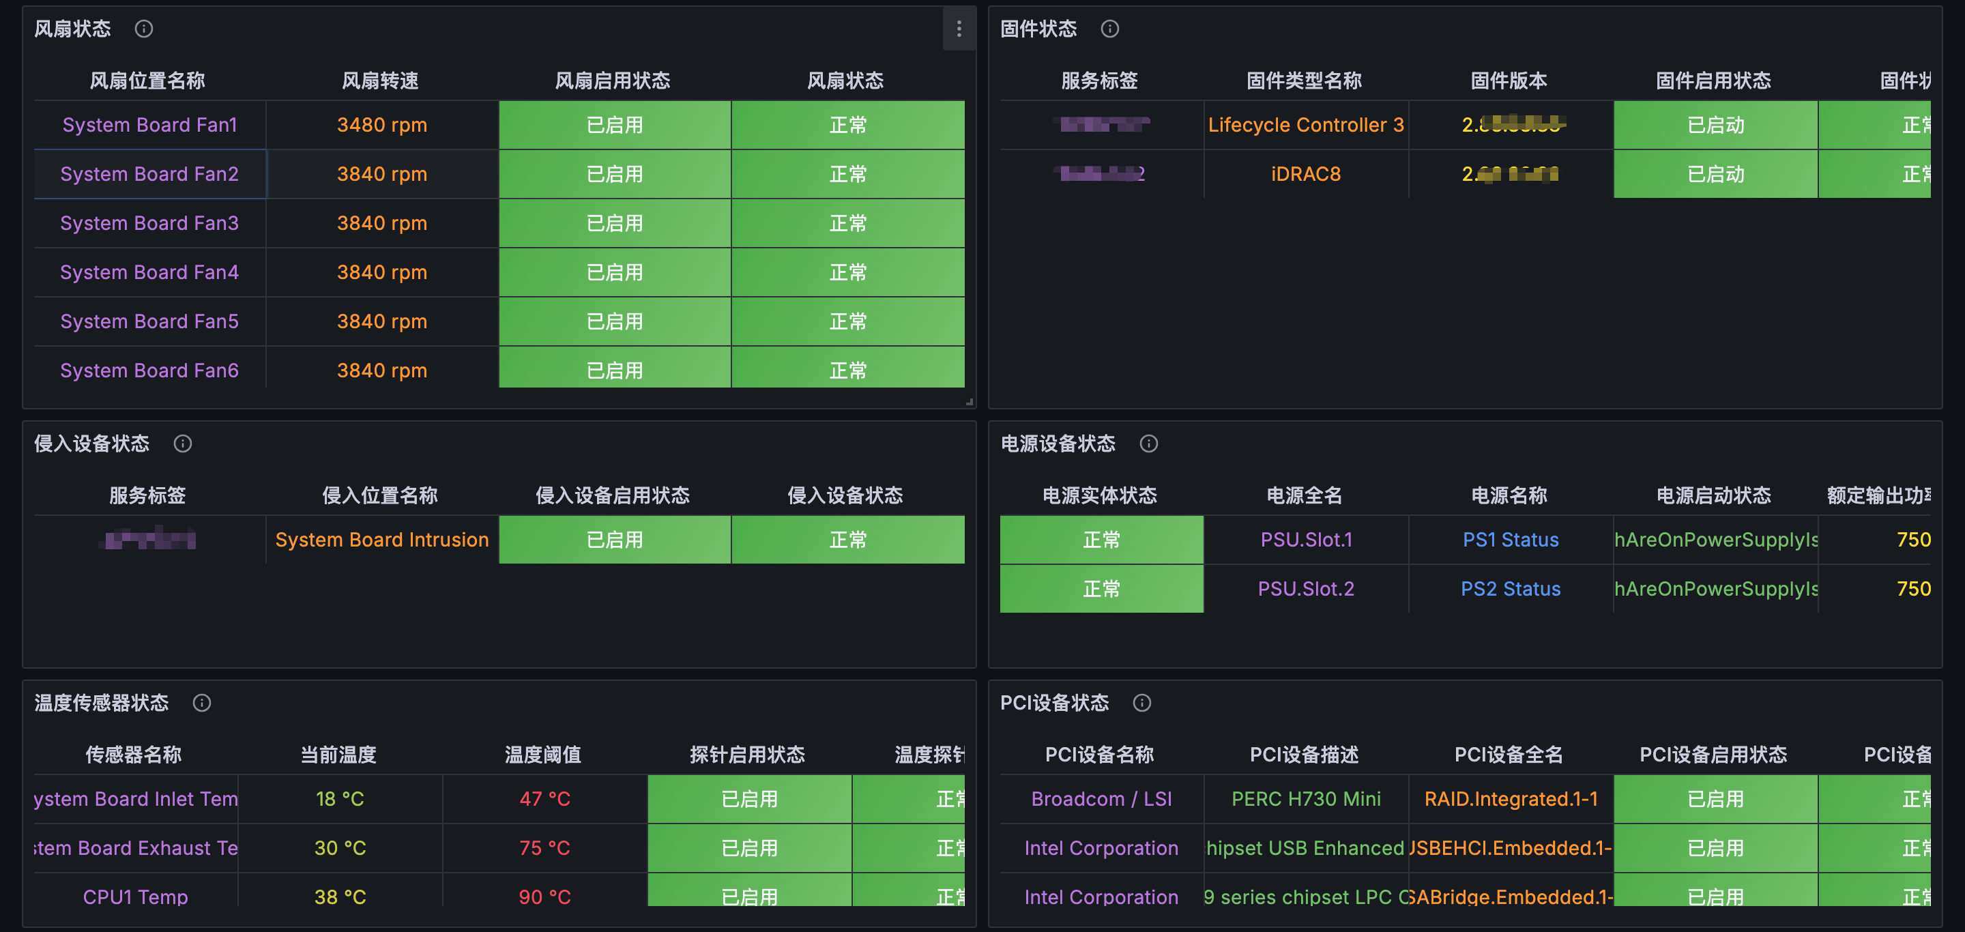Open the fan status panel three-dot menu
The width and height of the screenshot is (1965, 932).
pyautogui.click(x=958, y=29)
